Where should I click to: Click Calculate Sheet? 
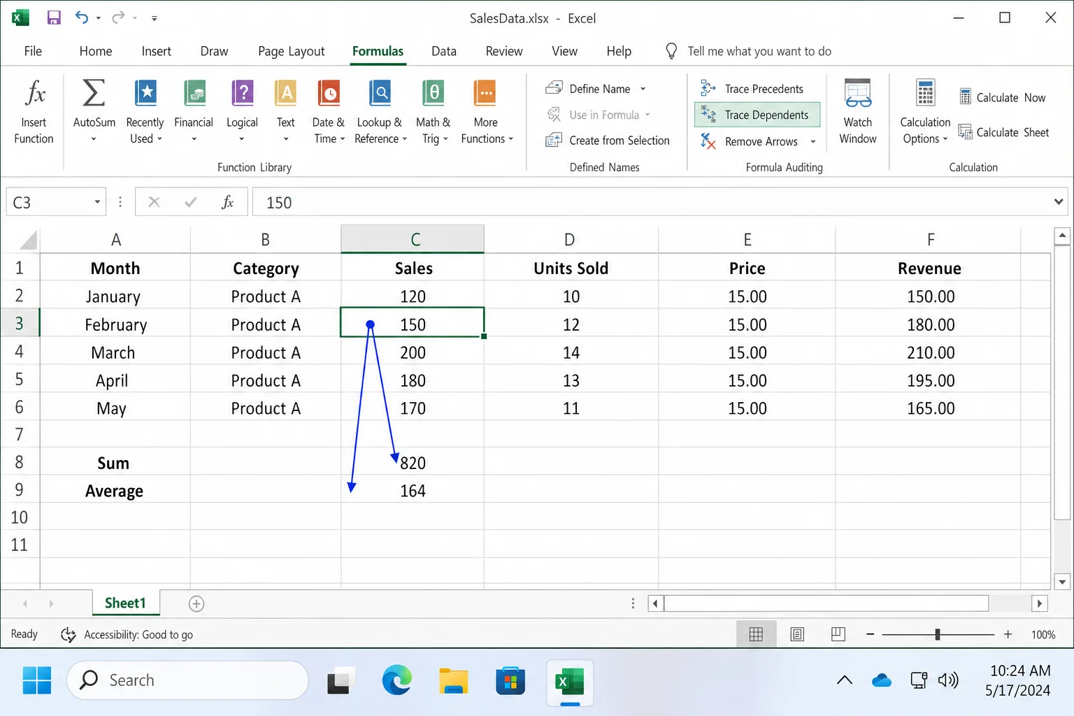point(1004,132)
